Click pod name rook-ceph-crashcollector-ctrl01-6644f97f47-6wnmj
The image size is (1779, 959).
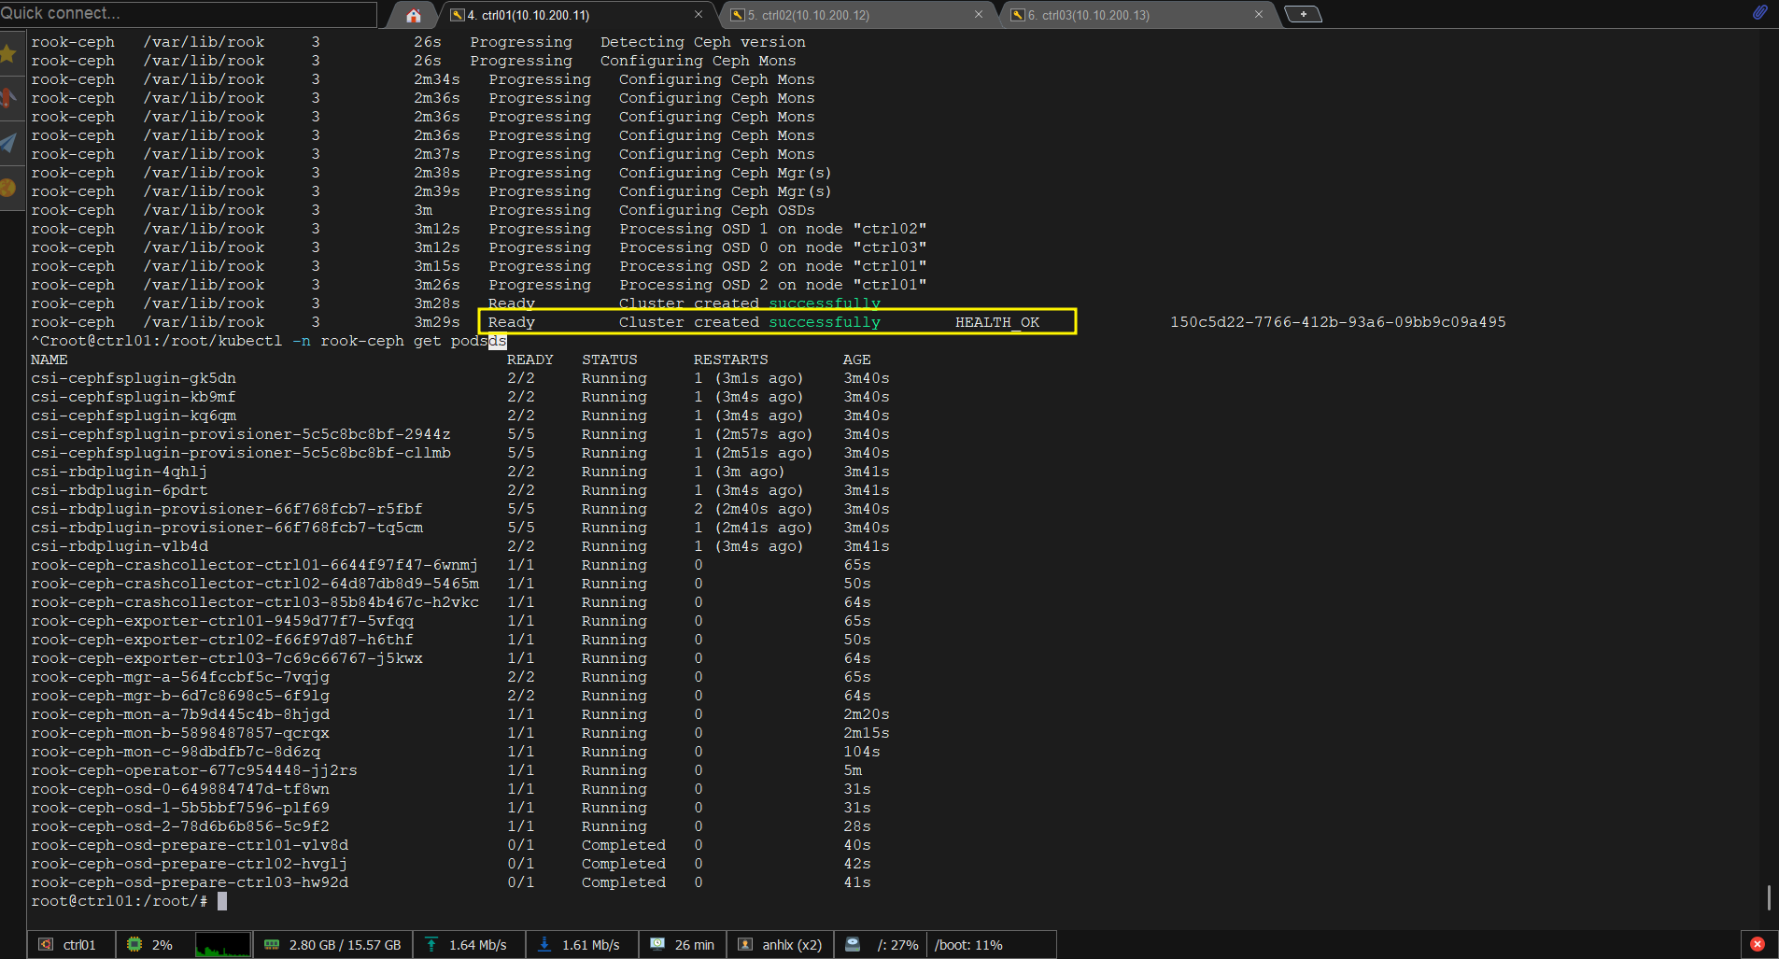coord(255,565)
